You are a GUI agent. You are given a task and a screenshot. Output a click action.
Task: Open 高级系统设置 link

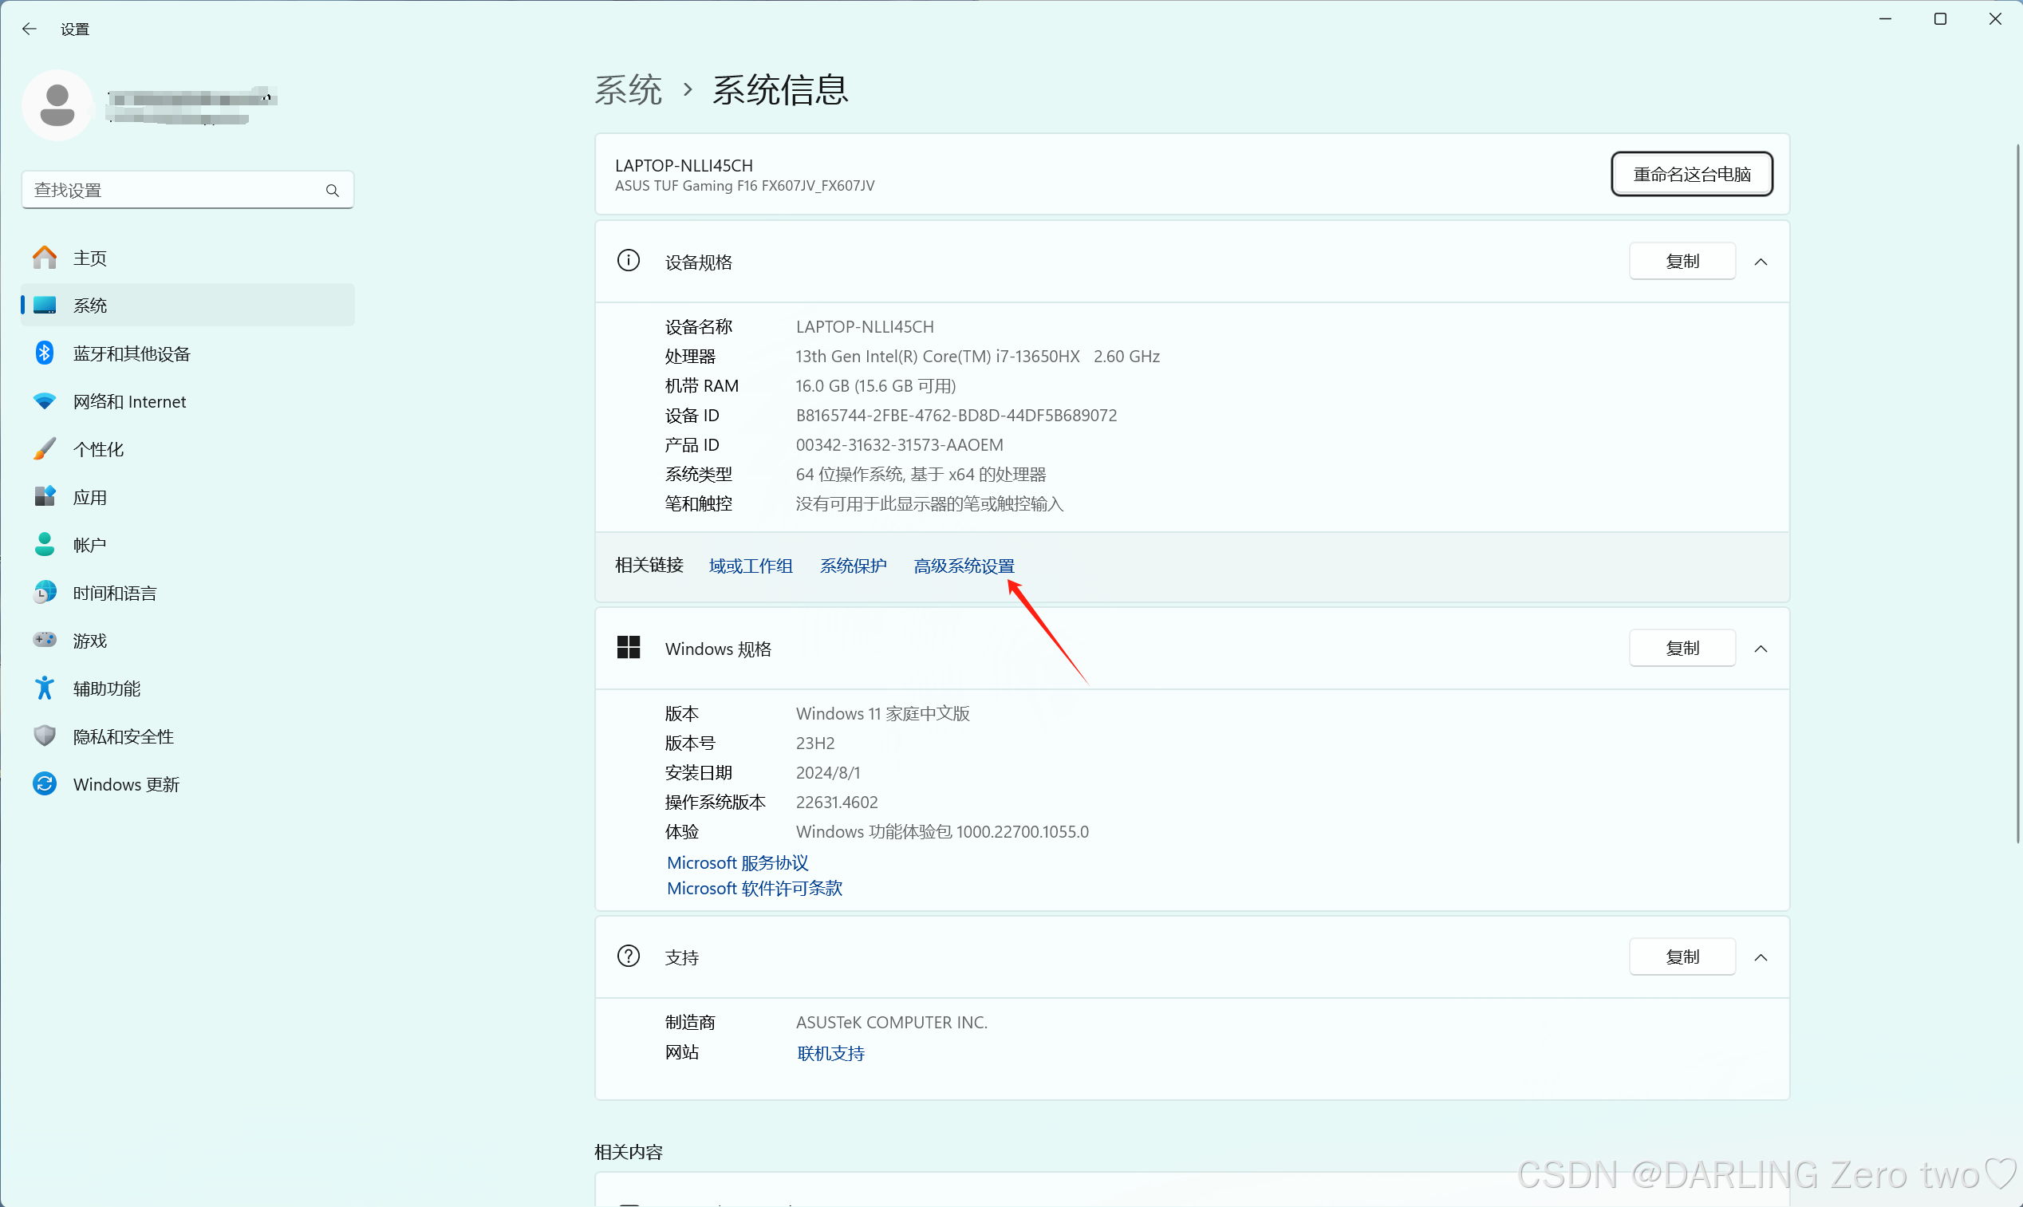click(964, 566)
